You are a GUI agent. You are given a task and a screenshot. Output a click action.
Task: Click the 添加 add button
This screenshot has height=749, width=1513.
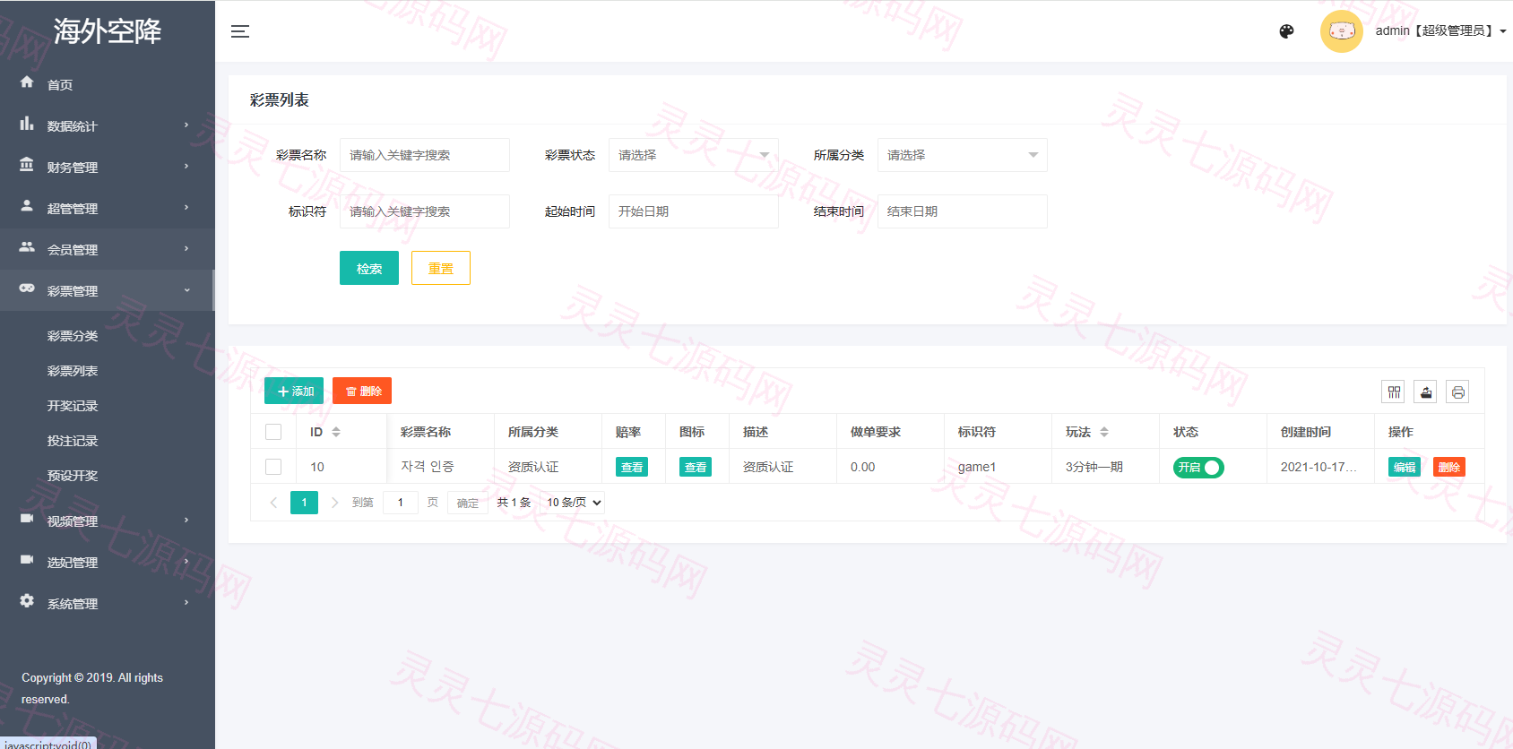click(x=294, y=391)
